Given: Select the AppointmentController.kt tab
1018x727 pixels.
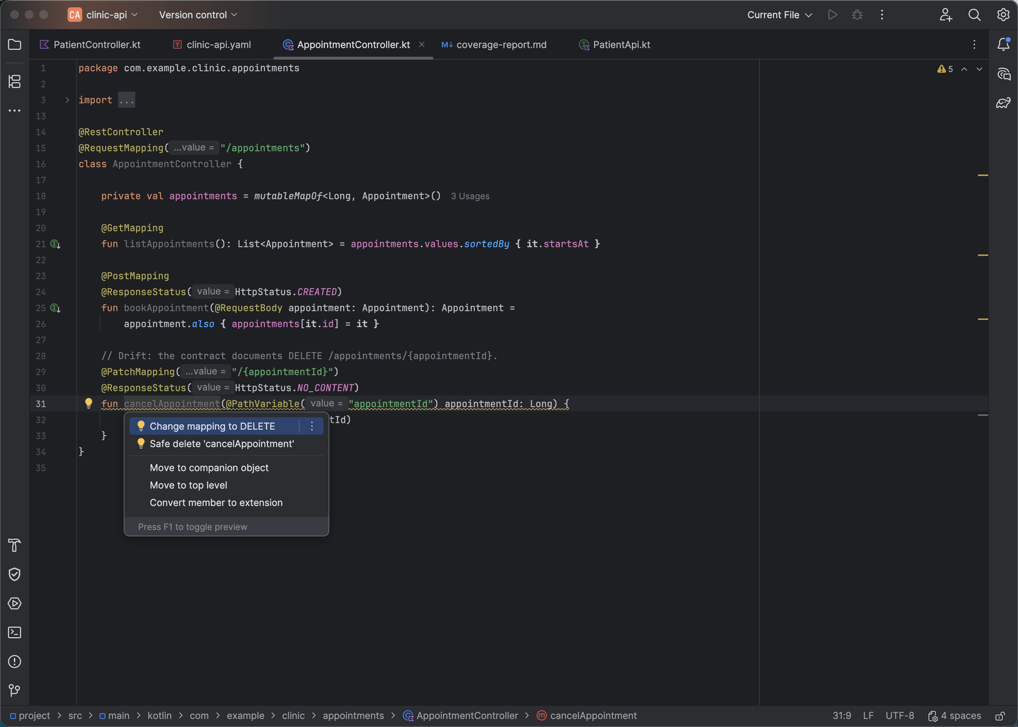Looking at the screenshot, I should pyautogui.click(x=353, y=45).
